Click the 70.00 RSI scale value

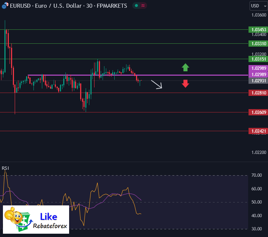[x=257, y=175]
